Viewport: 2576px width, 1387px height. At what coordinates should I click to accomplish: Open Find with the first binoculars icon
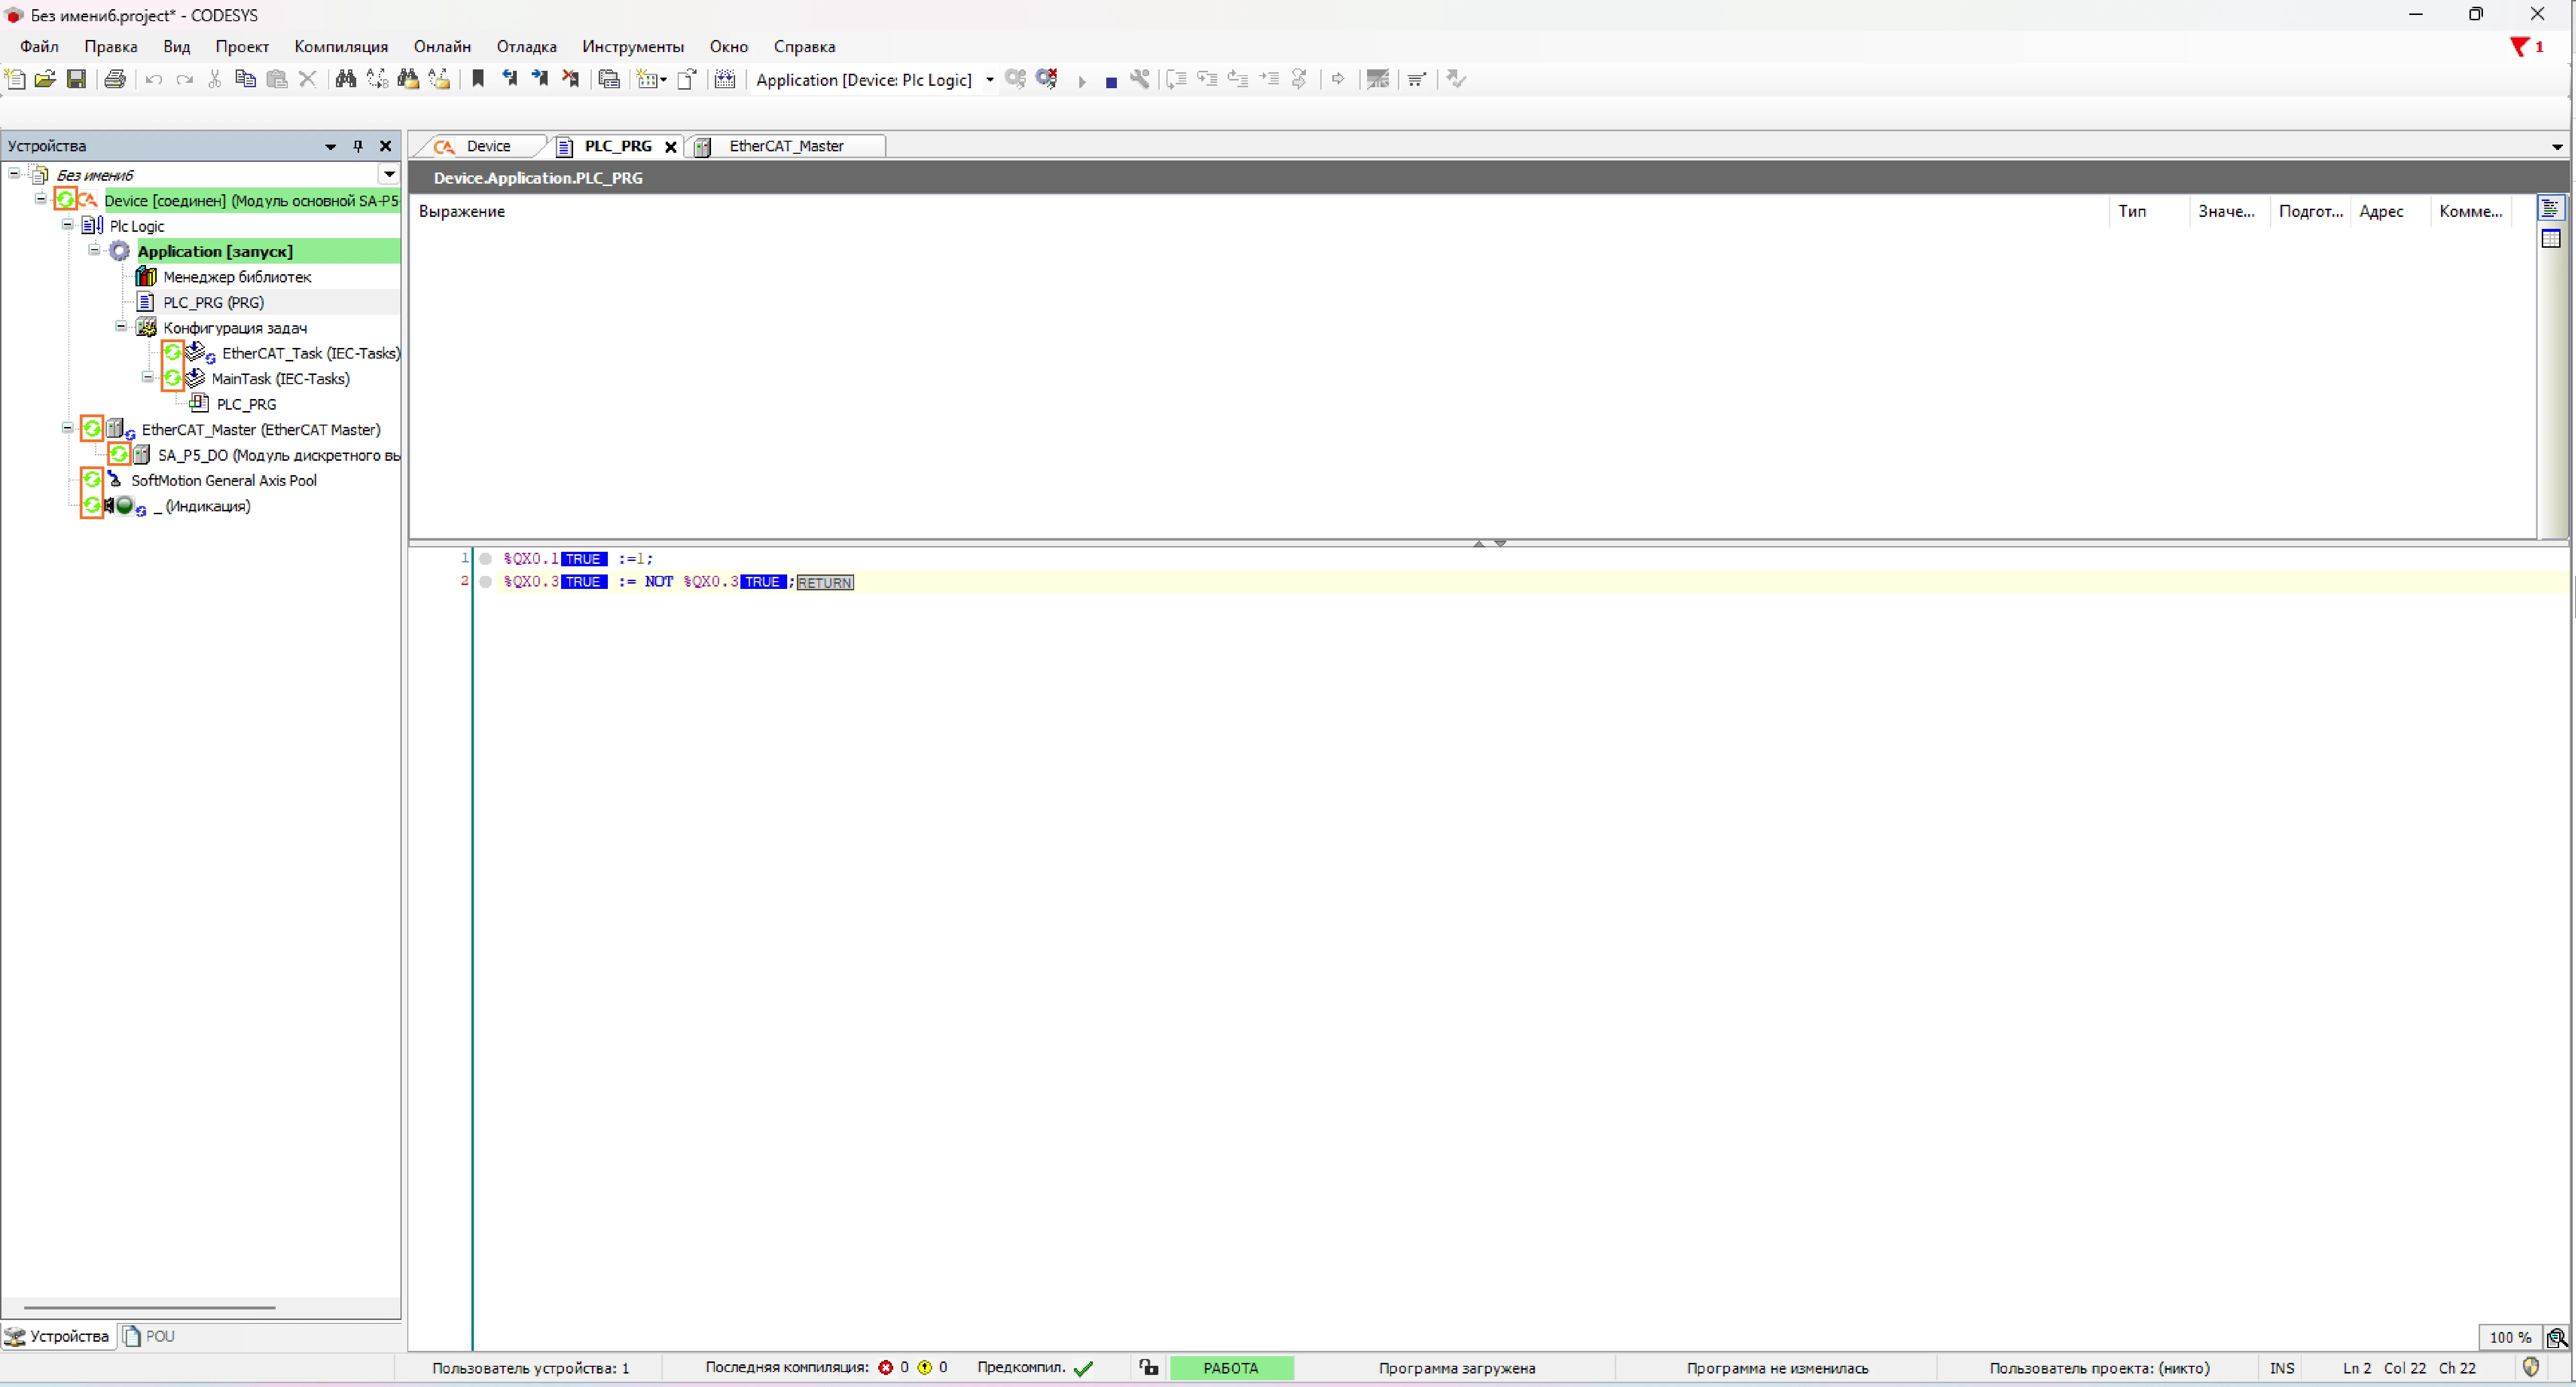[x=346, y=79]
